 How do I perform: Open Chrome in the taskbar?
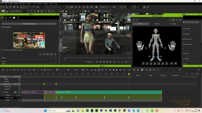[x=120, y=110]
